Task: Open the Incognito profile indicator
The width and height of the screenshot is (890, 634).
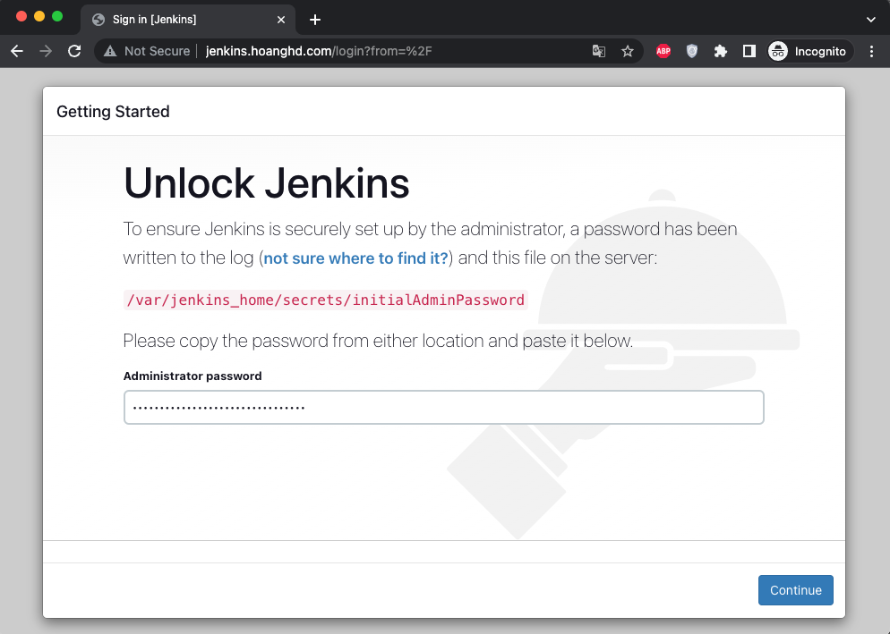Action: [x=809, y=51]
